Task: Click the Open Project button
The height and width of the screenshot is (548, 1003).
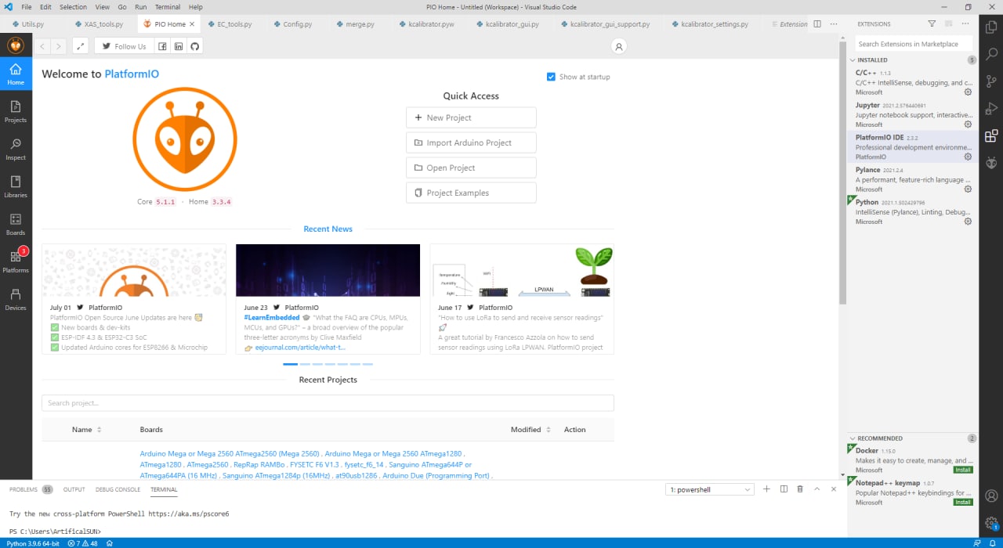Action: (471, 168)
